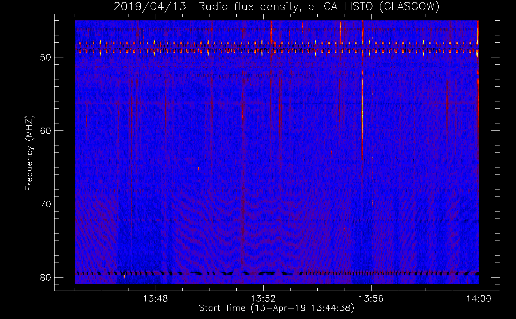Select the 14:00 time tick label

[x=479, y=299]
